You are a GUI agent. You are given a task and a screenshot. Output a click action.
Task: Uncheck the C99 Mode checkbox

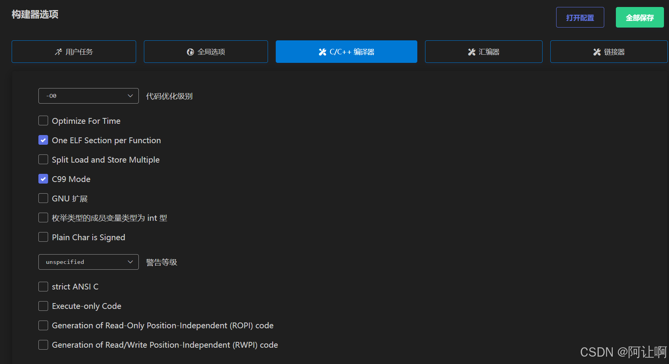(43, 179)
